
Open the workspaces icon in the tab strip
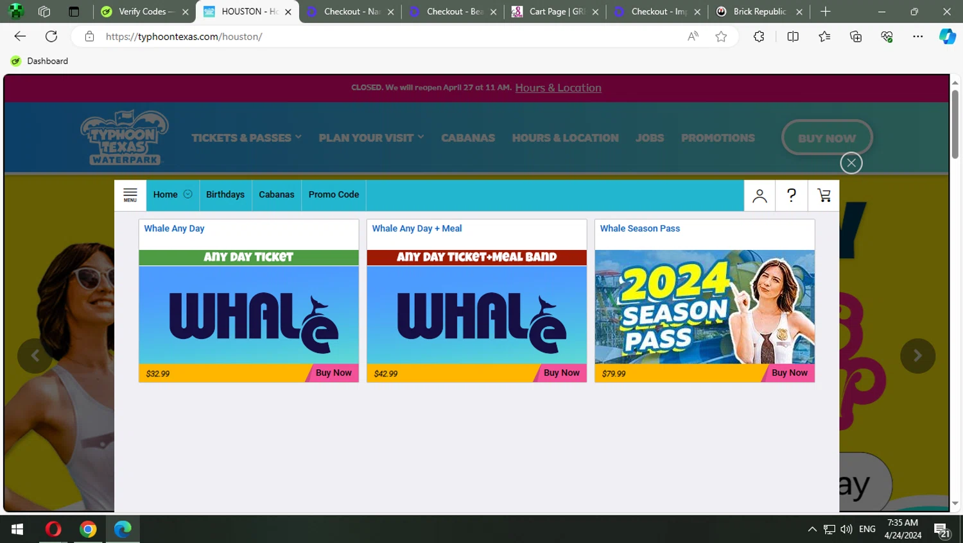tap(44, 12)
